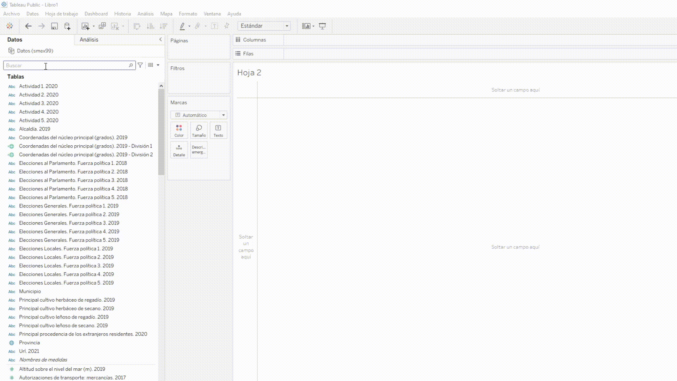This screenshot has width=677, height=381.
Task: Focus the Buscar search field
Action: tap(67, 65)
